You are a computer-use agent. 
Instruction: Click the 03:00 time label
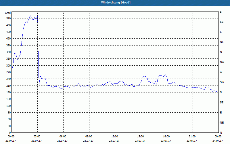point(38,137)
